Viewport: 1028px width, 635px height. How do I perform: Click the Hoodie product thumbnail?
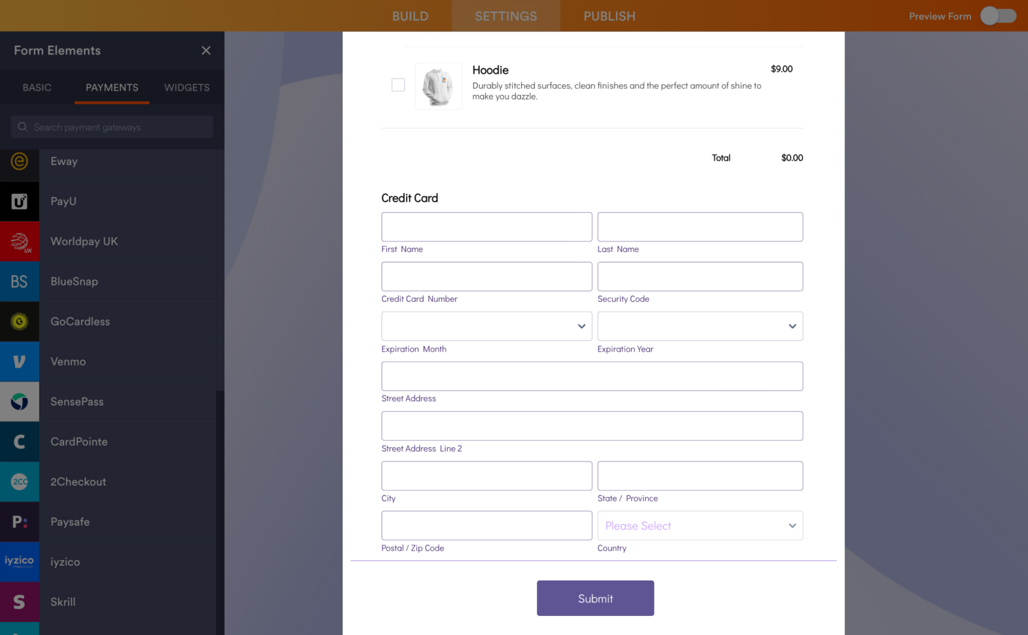tap(439, 86)
